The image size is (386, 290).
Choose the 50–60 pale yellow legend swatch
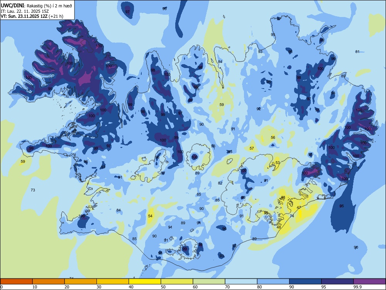(177, 281)
